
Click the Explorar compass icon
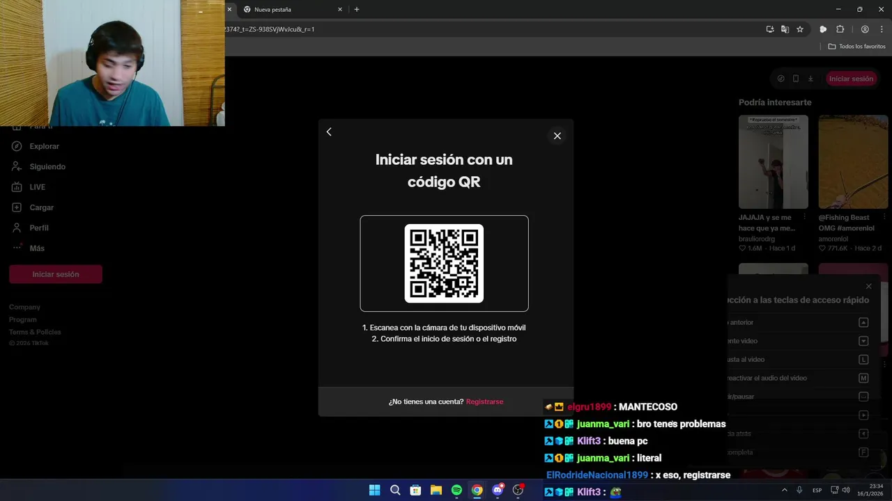[17, 146]
